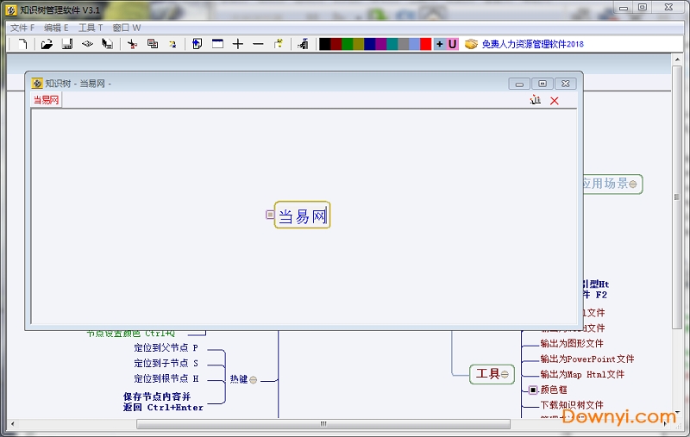Click the red X icon in child window
This screenshot has width=690, height=437.
click(555, 101)
